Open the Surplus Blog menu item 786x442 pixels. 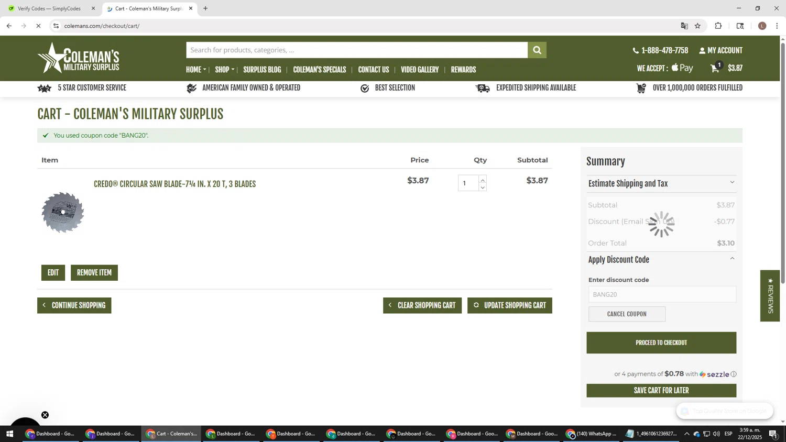coord(262,70)
